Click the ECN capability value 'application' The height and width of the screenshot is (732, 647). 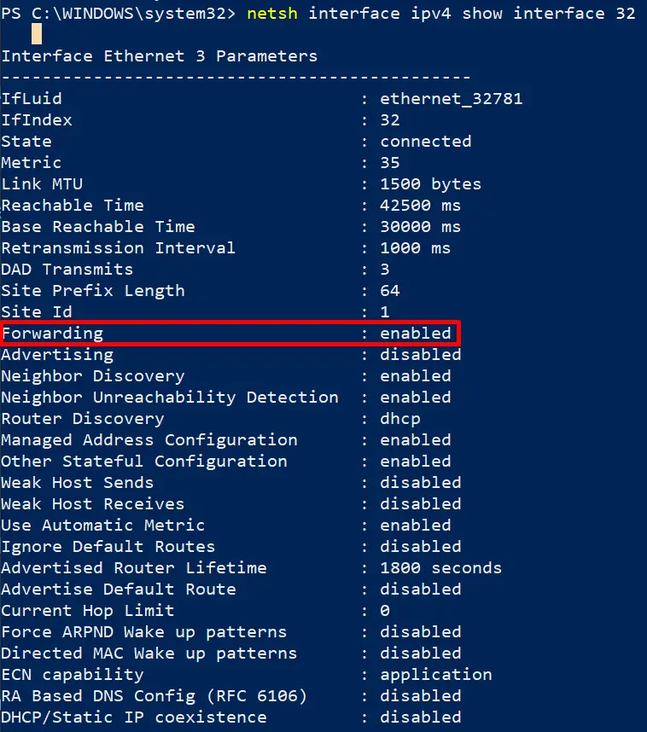(435, 675)
